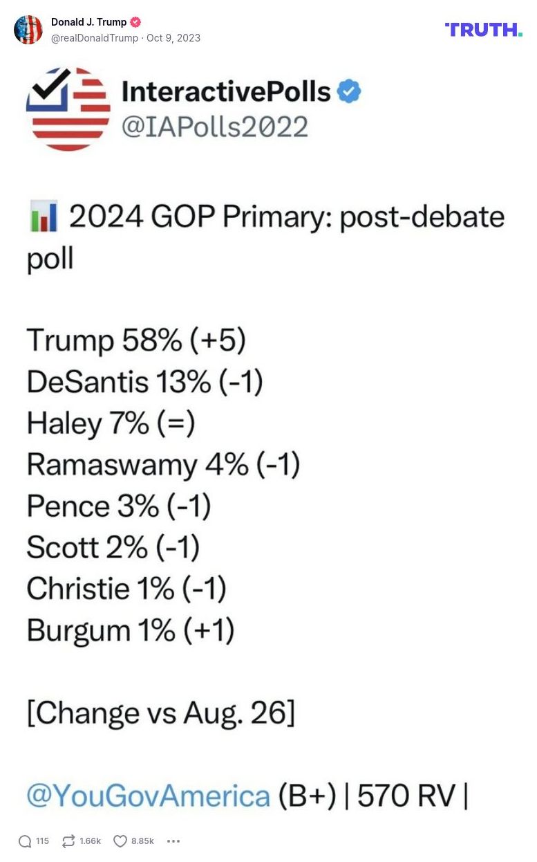Click the "Trump 58% (+5)" line in the image

click(x=136, y=340)
